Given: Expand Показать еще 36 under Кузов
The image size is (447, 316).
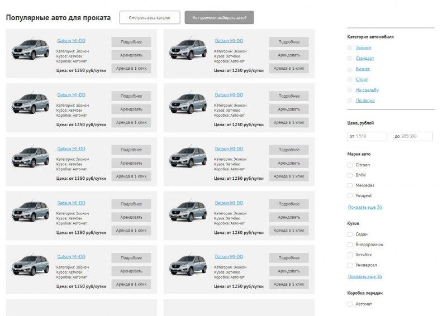Looking at the screenshot, I should tap(365, 276).
